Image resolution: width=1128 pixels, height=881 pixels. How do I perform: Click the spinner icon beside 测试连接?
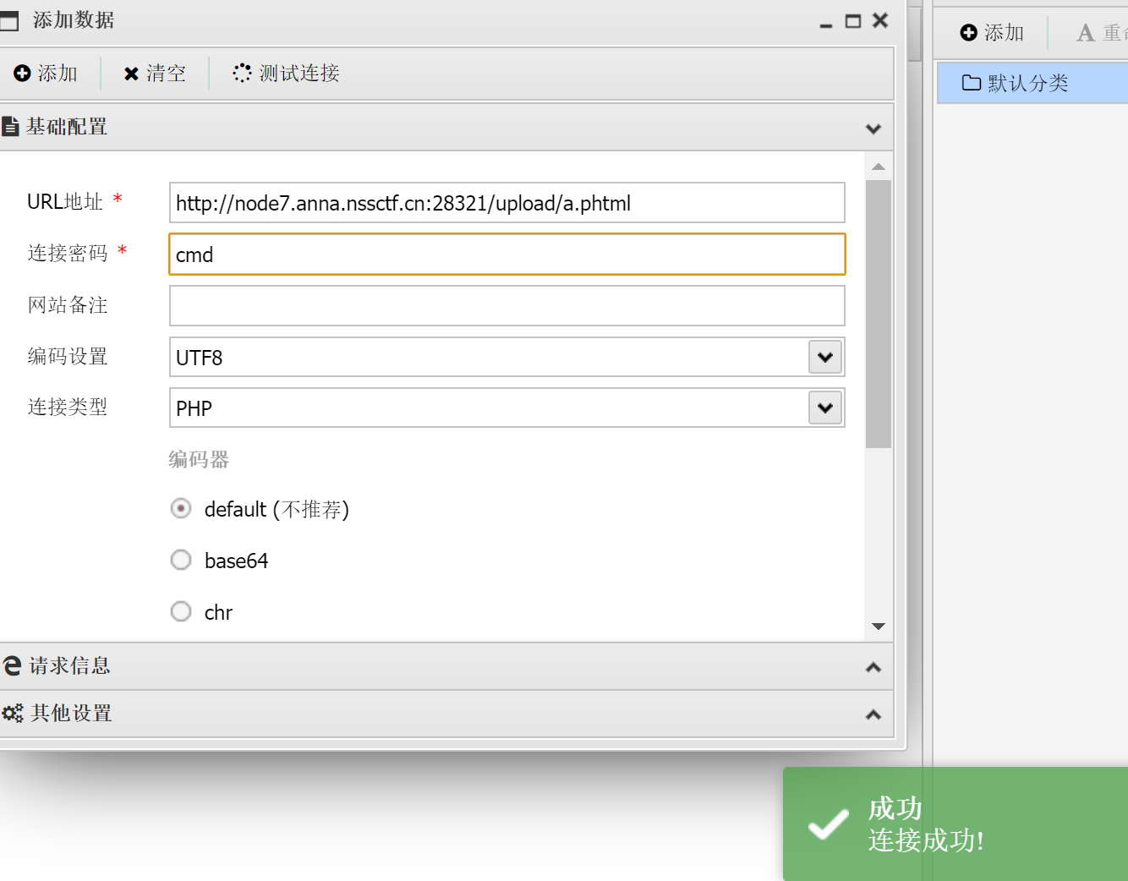pos(242,74)
